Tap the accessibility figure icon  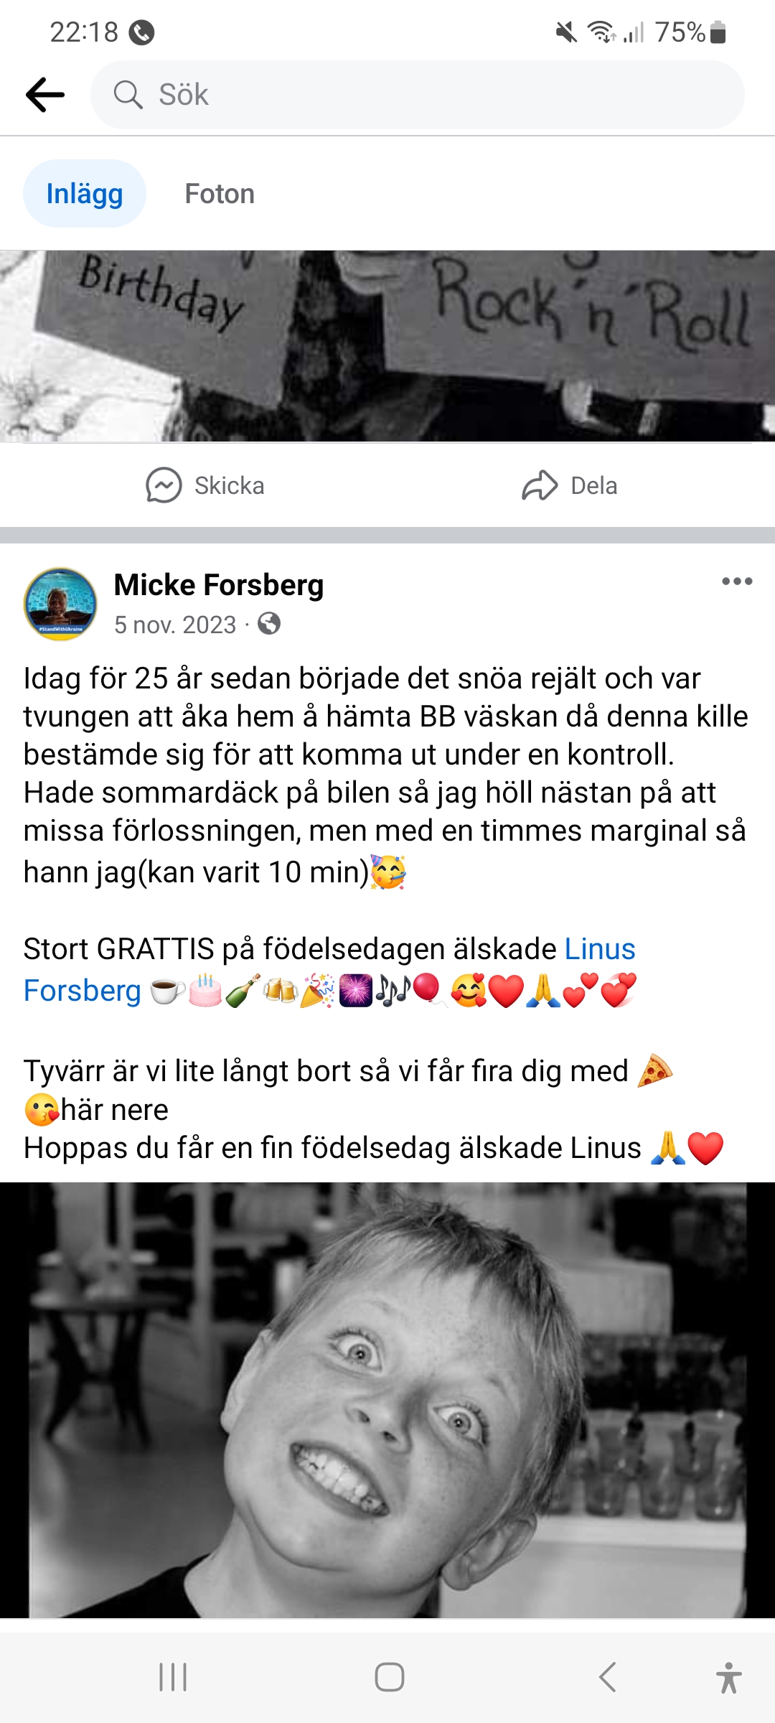click(728, 1677)
